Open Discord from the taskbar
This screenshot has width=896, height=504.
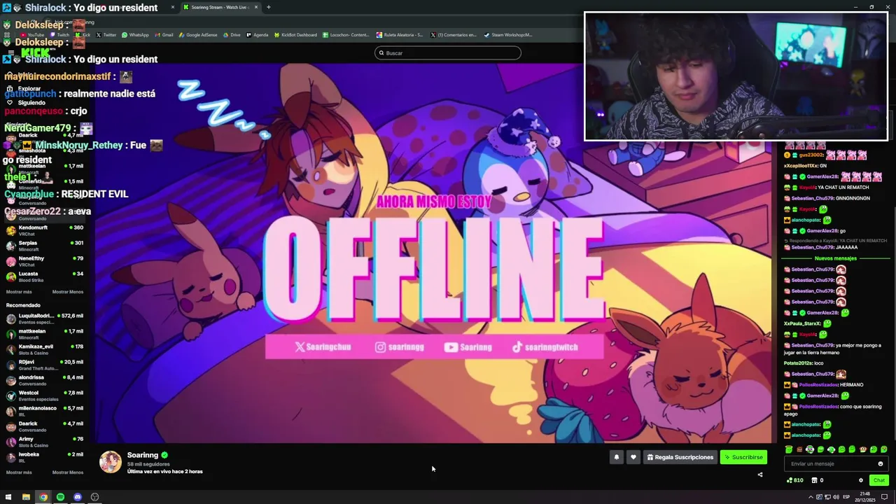tap(78, 497)
